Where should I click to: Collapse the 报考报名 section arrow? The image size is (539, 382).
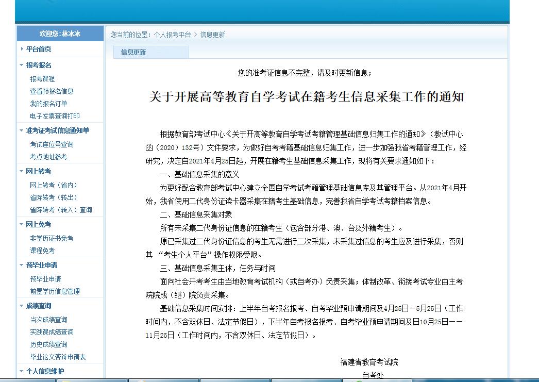click(x=22, y=65)
